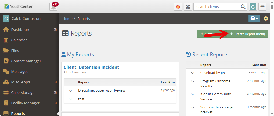Open Calendar from the sidebar
Image resolution: width=274 pixels, height=116 pixels.
[19, 40]
